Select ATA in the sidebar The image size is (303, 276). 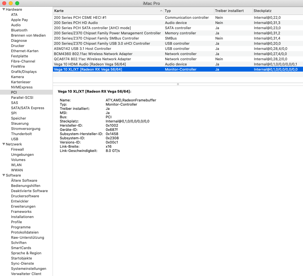coord(14,15)
